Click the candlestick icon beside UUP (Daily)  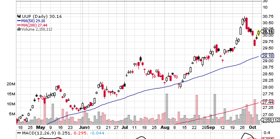[x=18, y=16]
